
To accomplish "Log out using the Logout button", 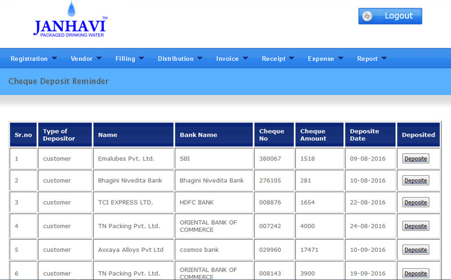I will (x=390, y=16).
